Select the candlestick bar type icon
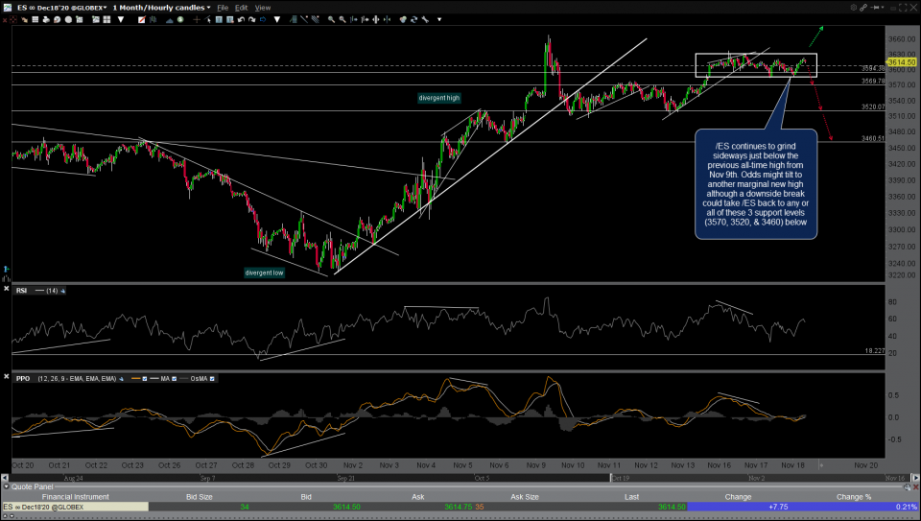Screen dimensions: 921x521 click(x=153, y=19)
